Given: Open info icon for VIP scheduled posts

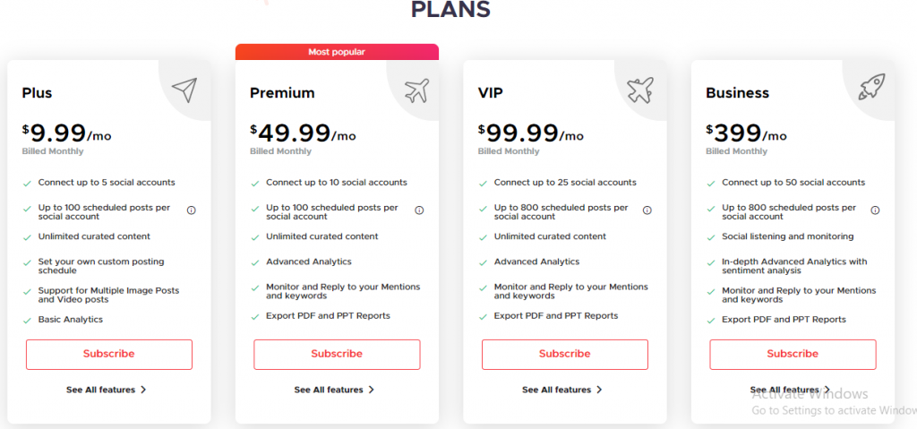Looking at the screenshot, I should [647, 210].
